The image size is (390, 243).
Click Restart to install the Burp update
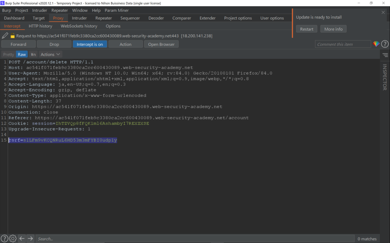coord(306,29)
